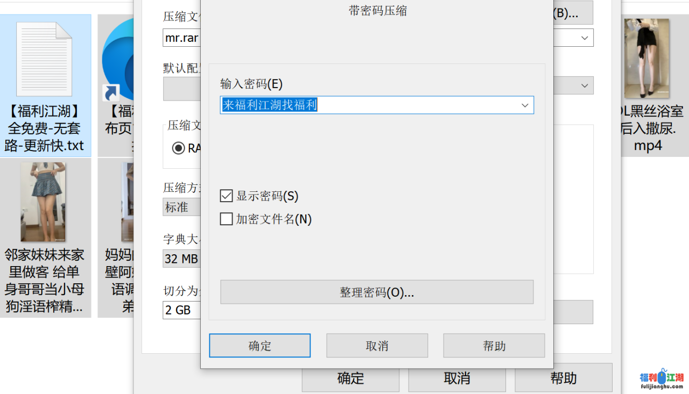The height and width of the screenshot is (394, 689).
Task: Open the Microsoft Edge shortcut icon
Action: pos(119,60)
